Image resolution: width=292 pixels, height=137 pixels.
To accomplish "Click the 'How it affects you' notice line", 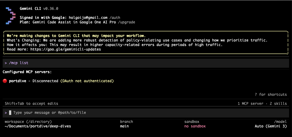I will click(x=115, y=45).
